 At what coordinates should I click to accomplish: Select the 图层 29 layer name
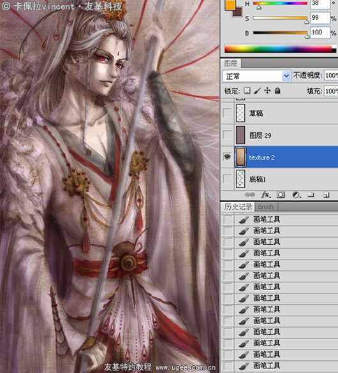pos(260,135)
